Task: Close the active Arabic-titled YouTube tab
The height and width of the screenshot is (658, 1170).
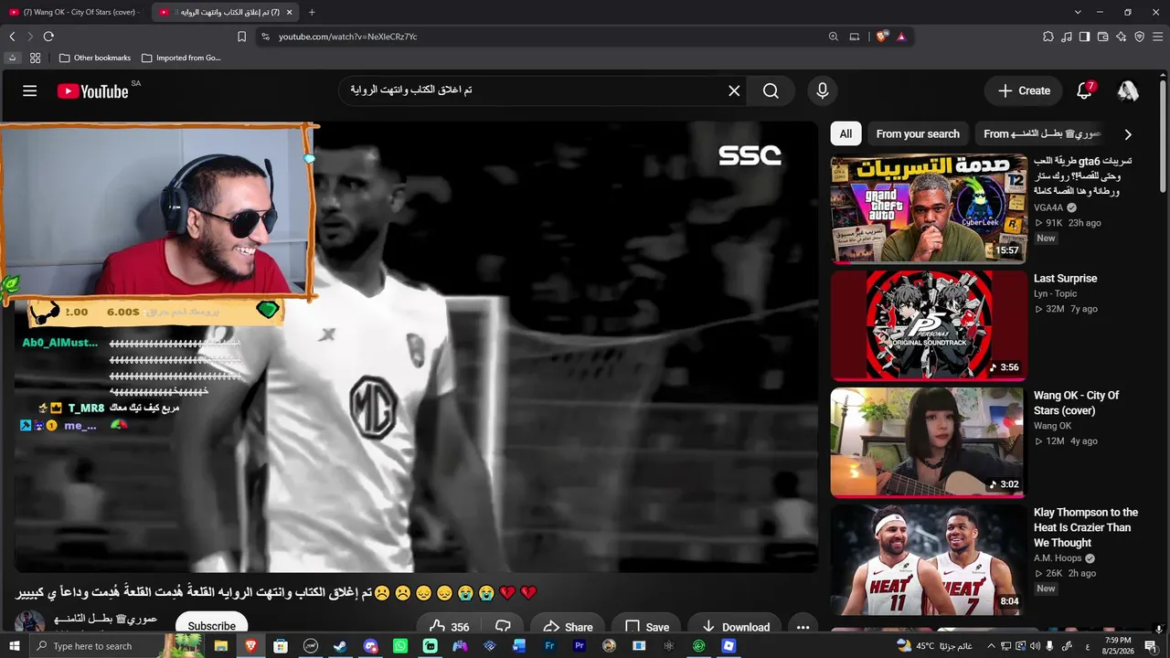Action: tap(290, 12)
